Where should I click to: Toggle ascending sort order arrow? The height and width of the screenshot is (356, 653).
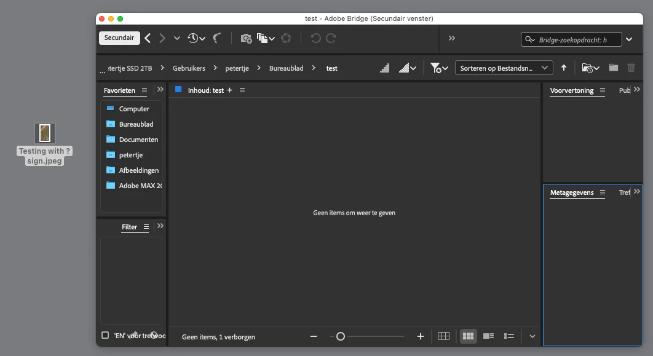[564, 68]
